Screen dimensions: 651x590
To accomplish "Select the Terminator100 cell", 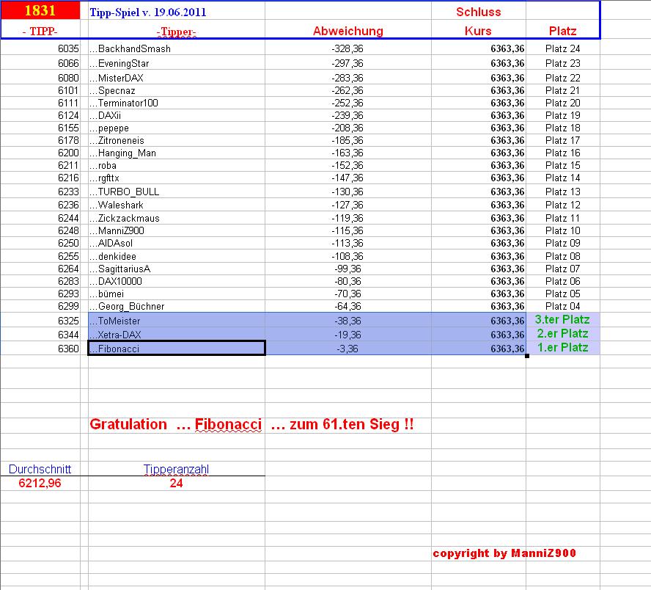I will click(177, 103).
